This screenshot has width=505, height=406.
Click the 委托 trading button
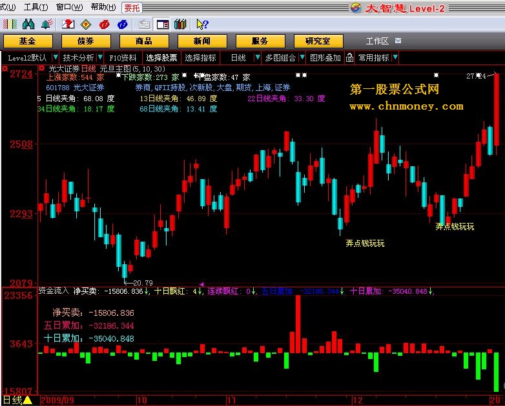pyautogui.click(x=132, y=8)
